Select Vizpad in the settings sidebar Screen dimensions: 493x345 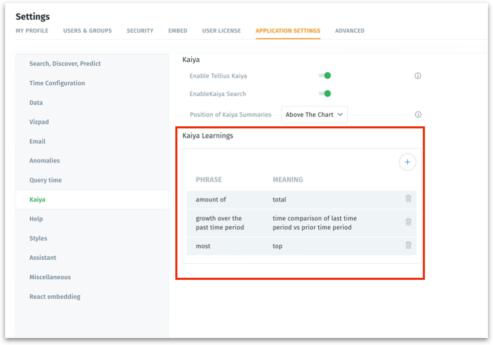pyautogui.click(x=39, y=122)
